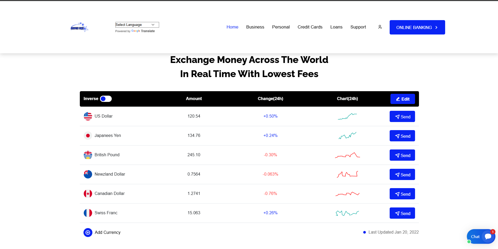Click the Support navigation link

pyautogui.click(x=358, y=27)
